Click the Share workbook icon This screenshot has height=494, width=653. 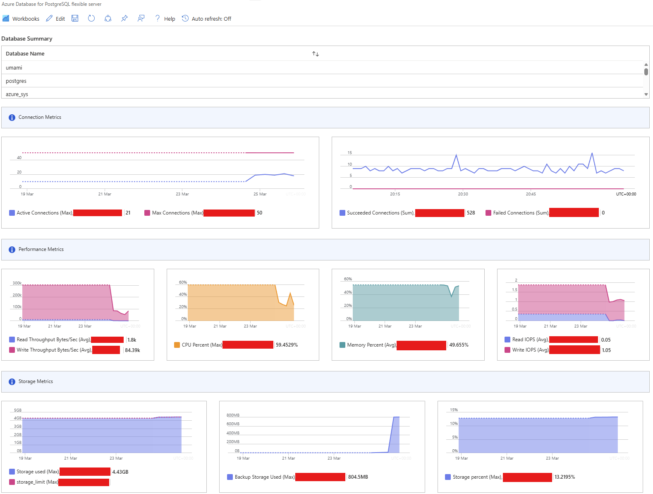click(108, 18)
